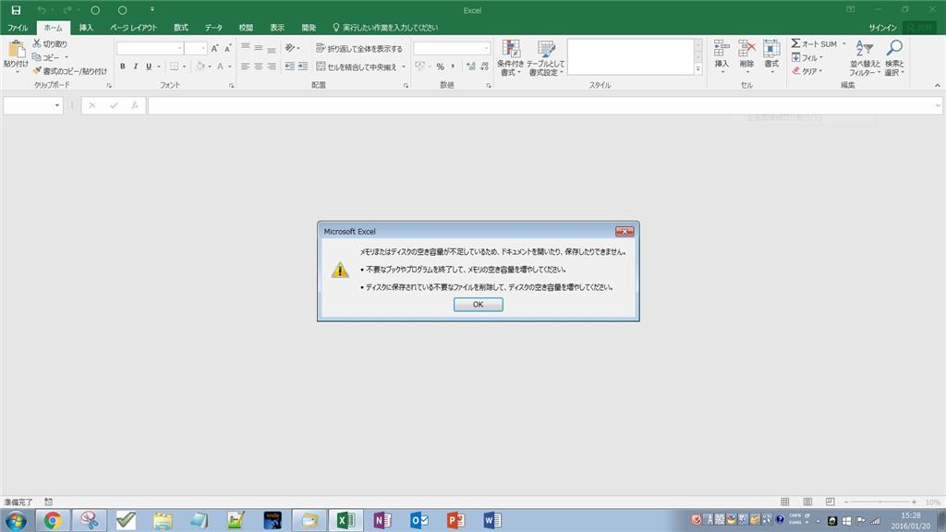This screenshot has height=532, width=946.
Task: Click サインイン to sign in
Action: (882, 28)
